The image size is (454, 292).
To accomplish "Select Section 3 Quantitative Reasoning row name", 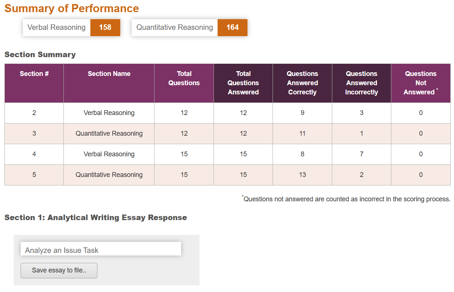I will 109,133.
